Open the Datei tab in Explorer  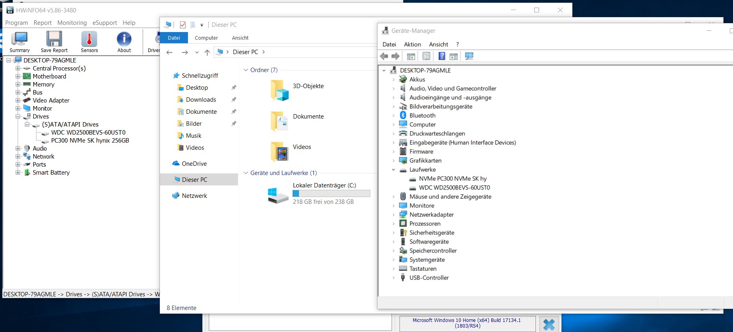pos(174,38)
